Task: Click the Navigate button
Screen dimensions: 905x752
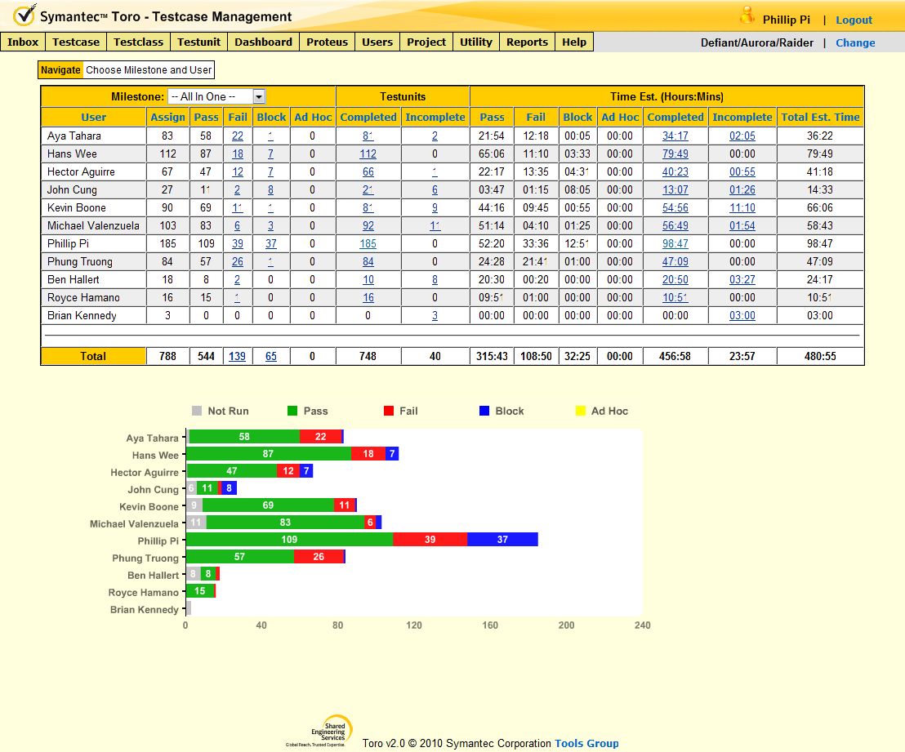Action: point(60,70)
